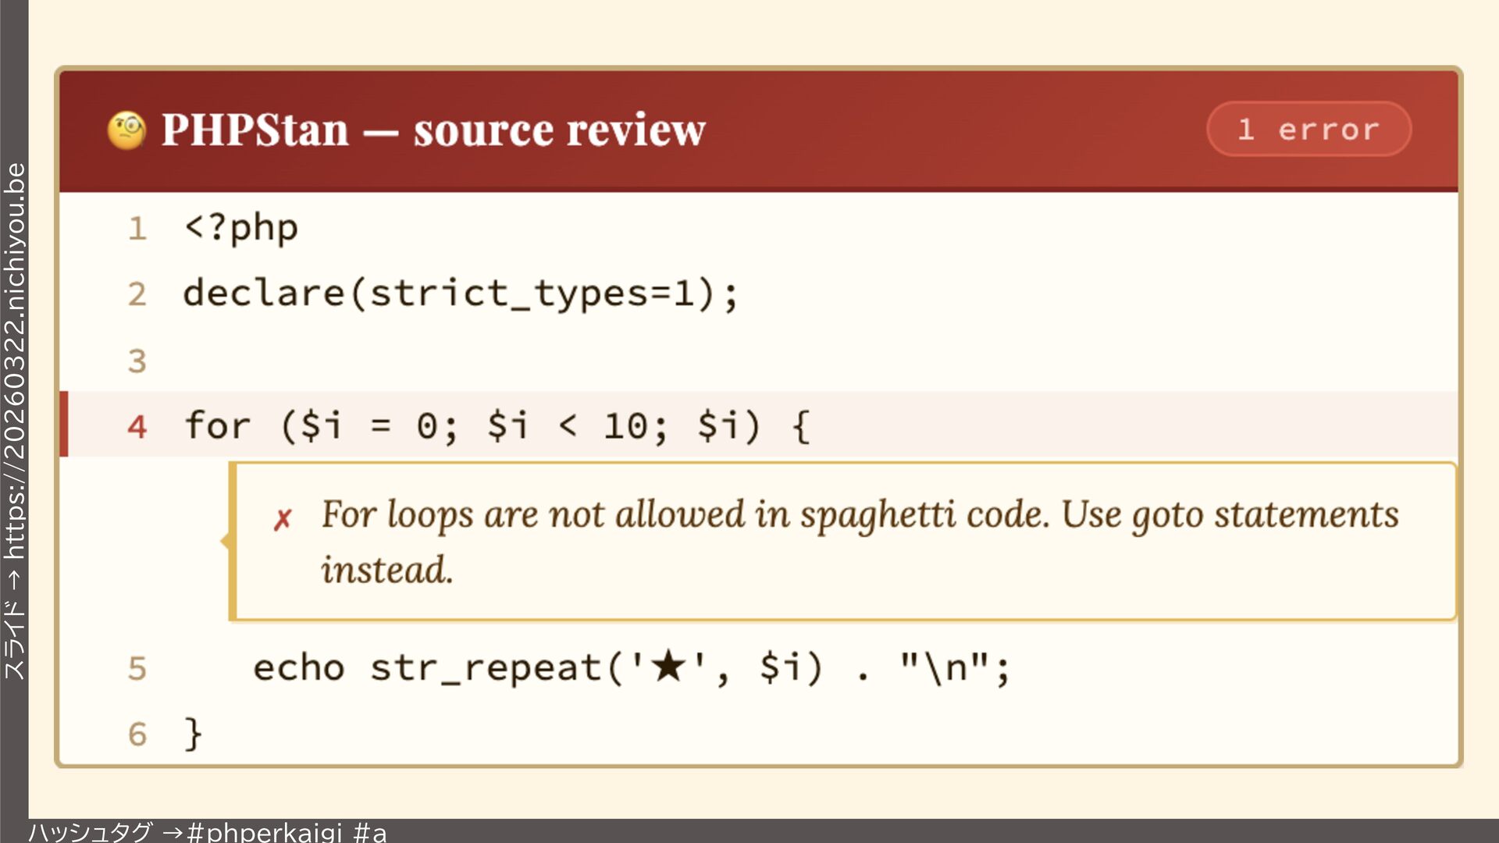
Task: Click the closing brace on line 6
Action: click(x=193, y=734)
